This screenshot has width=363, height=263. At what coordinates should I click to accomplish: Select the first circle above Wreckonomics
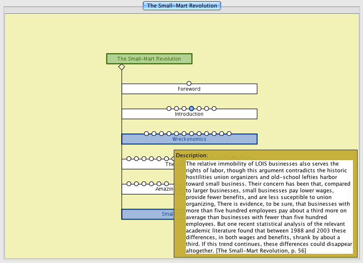(146, 134)
